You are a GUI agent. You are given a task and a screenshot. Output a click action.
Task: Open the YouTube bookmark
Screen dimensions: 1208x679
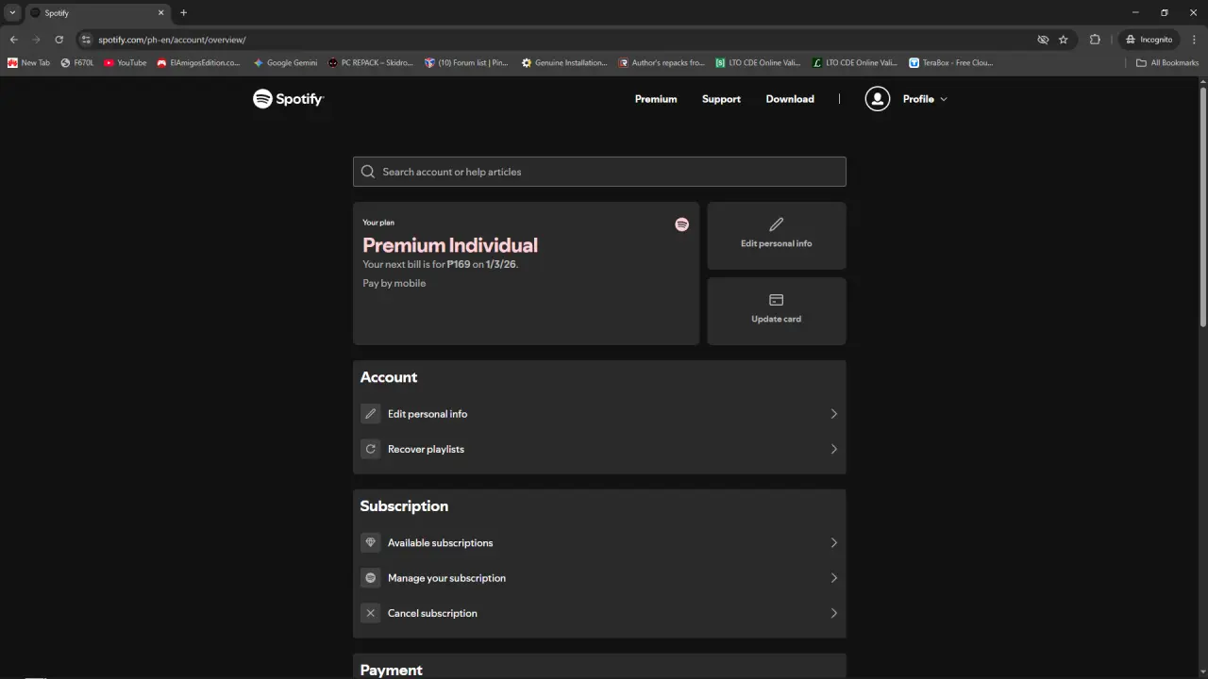(x=126, y=63)
